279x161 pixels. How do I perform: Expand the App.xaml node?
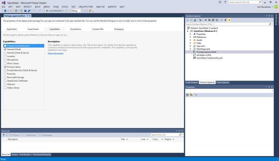coord(190,46)
